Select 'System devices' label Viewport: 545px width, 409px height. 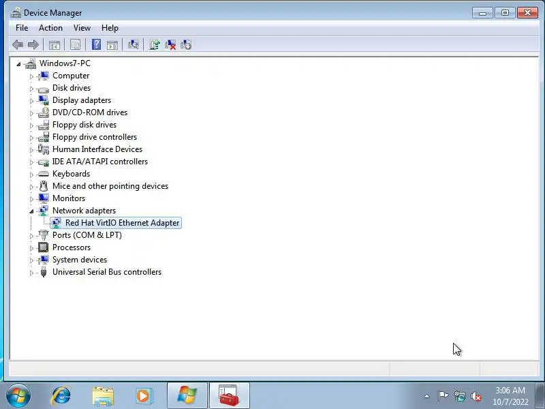click(x=80, y=260)
